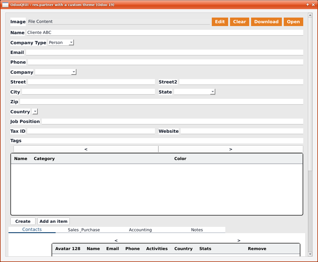
Task: Go to next page of Tags list
Action: pyautogui.click(x=231, y=149)
